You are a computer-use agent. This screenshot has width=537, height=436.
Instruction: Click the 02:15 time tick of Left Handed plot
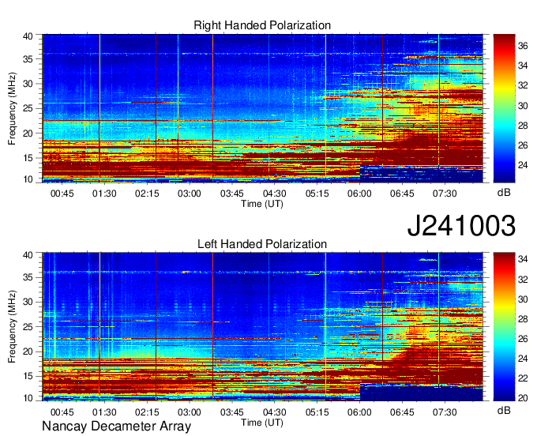click(x=147, y=412)
